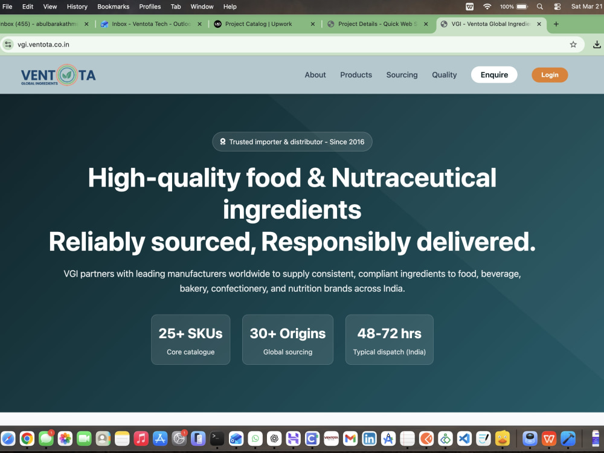
Task: Close the Inbox - Ventota Tech Outlook tab
Action: tap(199, 24)
